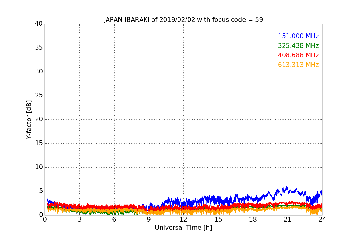Click the Y-factor [dB] axis label

coord(29,119)
